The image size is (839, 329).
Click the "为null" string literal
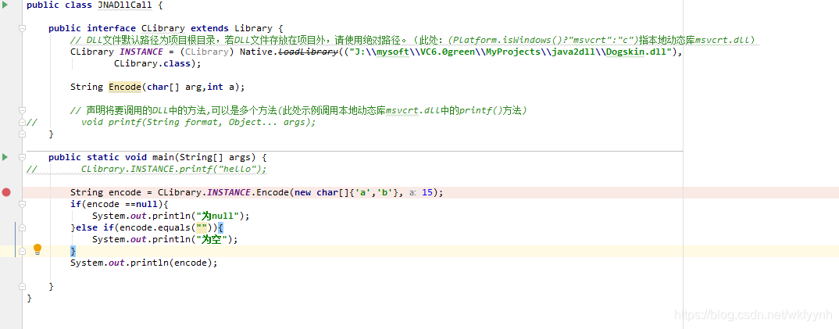tap(218, 216)
